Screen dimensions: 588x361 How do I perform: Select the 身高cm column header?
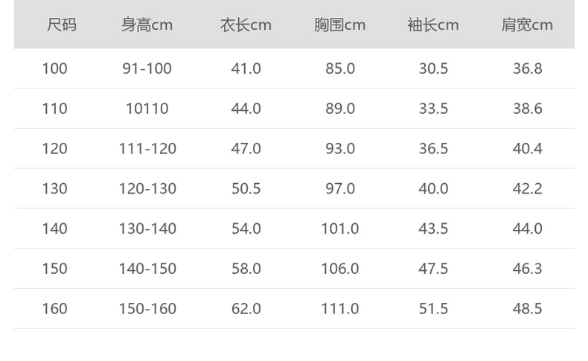tap(147, 25)
